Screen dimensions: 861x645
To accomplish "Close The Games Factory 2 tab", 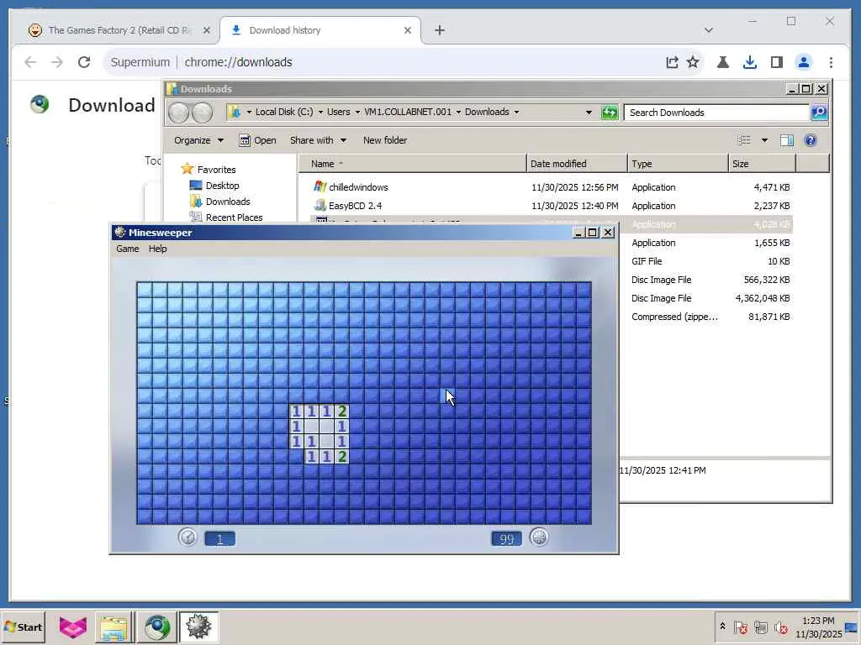I will click(x=207, y=30).
